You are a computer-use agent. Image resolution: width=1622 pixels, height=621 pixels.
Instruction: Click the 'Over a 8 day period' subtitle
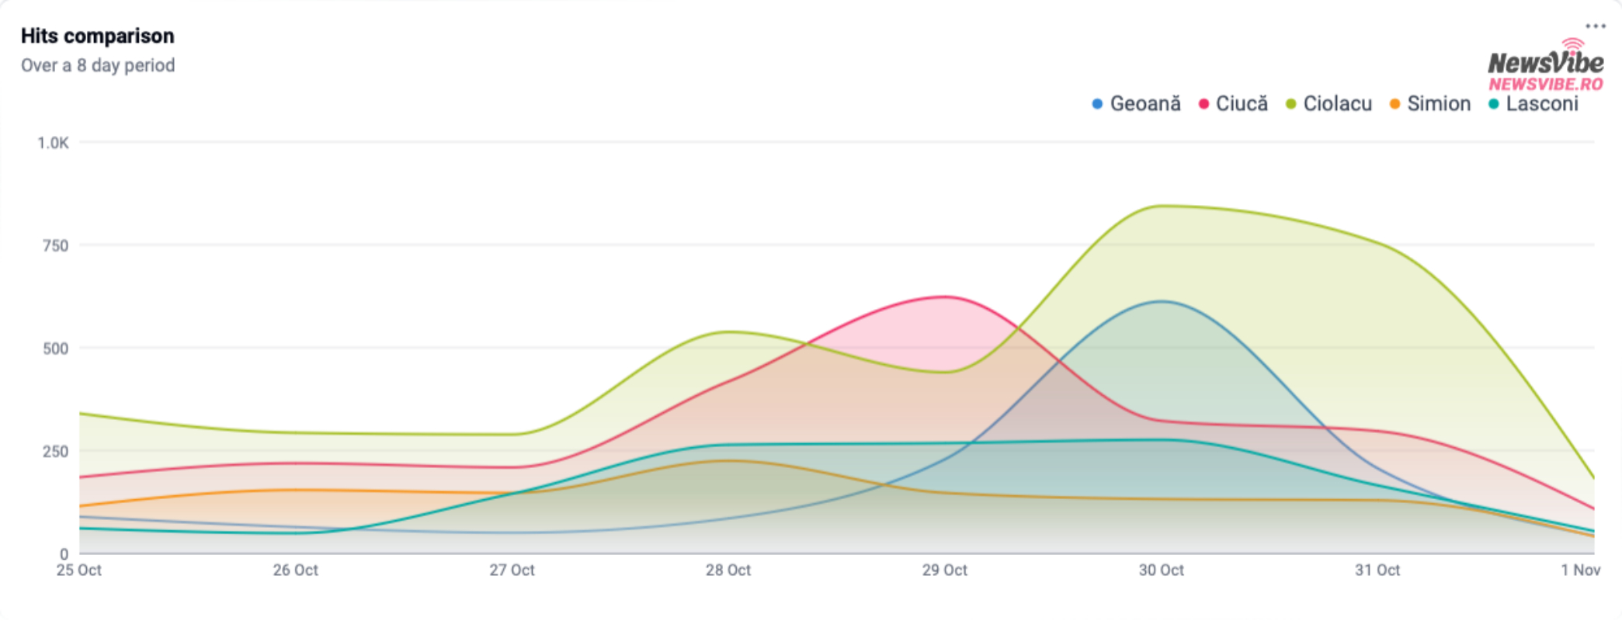point(98,65)
